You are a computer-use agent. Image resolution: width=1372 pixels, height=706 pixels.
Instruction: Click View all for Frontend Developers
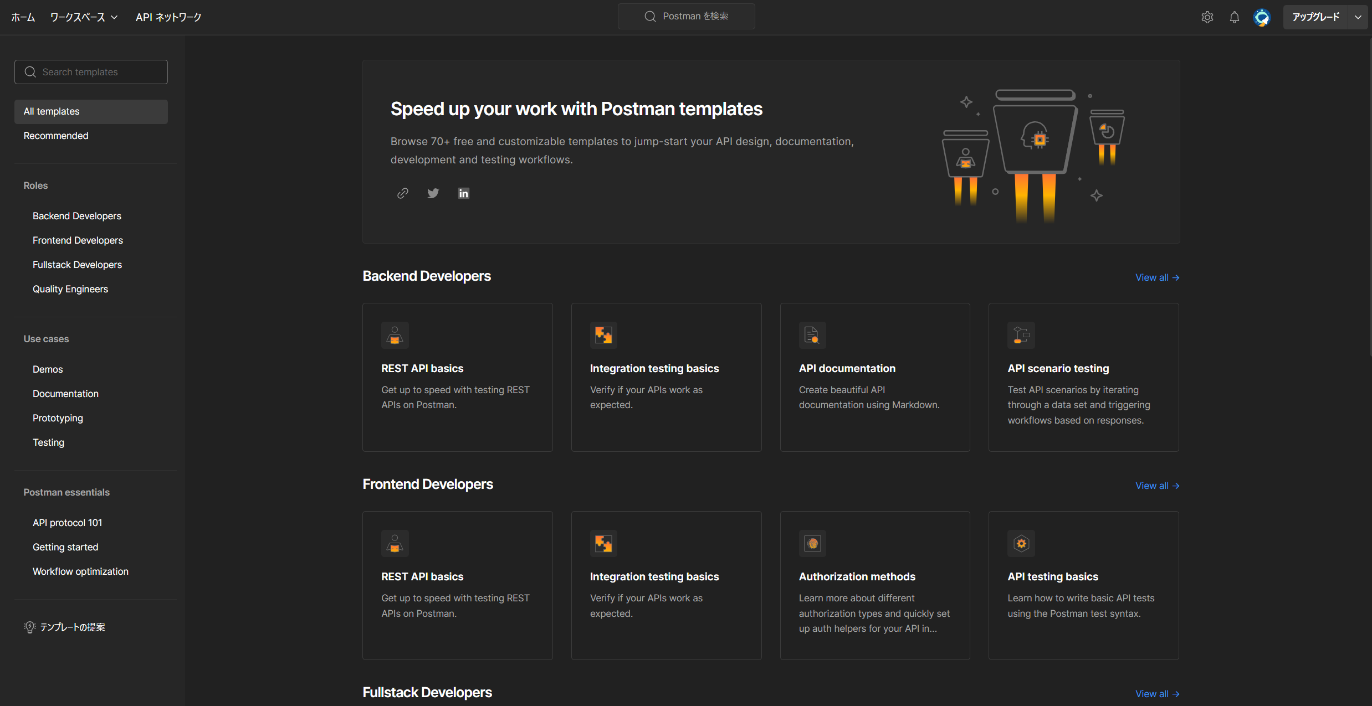point(1157,486)
